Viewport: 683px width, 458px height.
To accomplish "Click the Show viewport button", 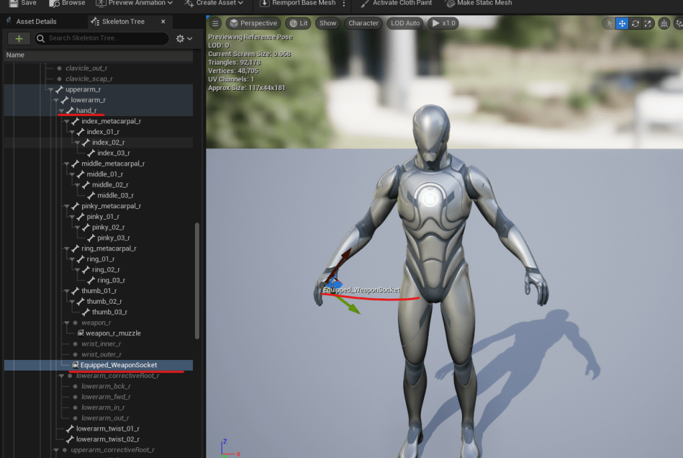I will pyautogui.click(x=328, y=23).
